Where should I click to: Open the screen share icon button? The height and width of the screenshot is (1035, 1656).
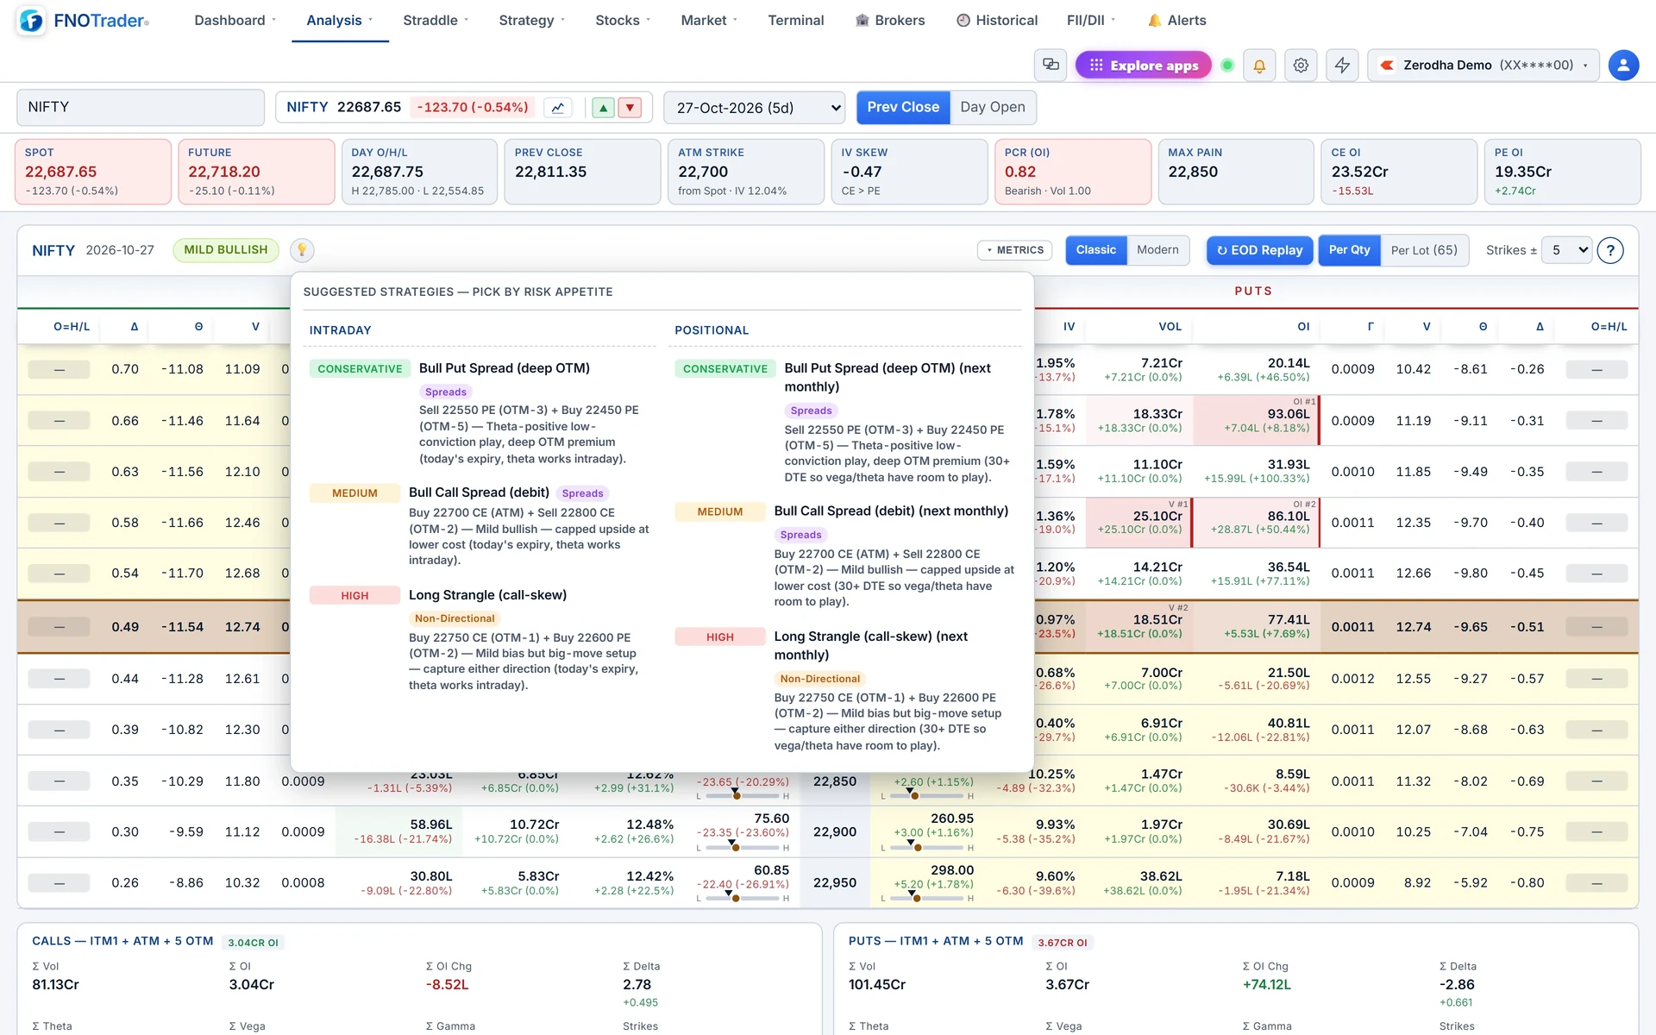pos(1051,65)
